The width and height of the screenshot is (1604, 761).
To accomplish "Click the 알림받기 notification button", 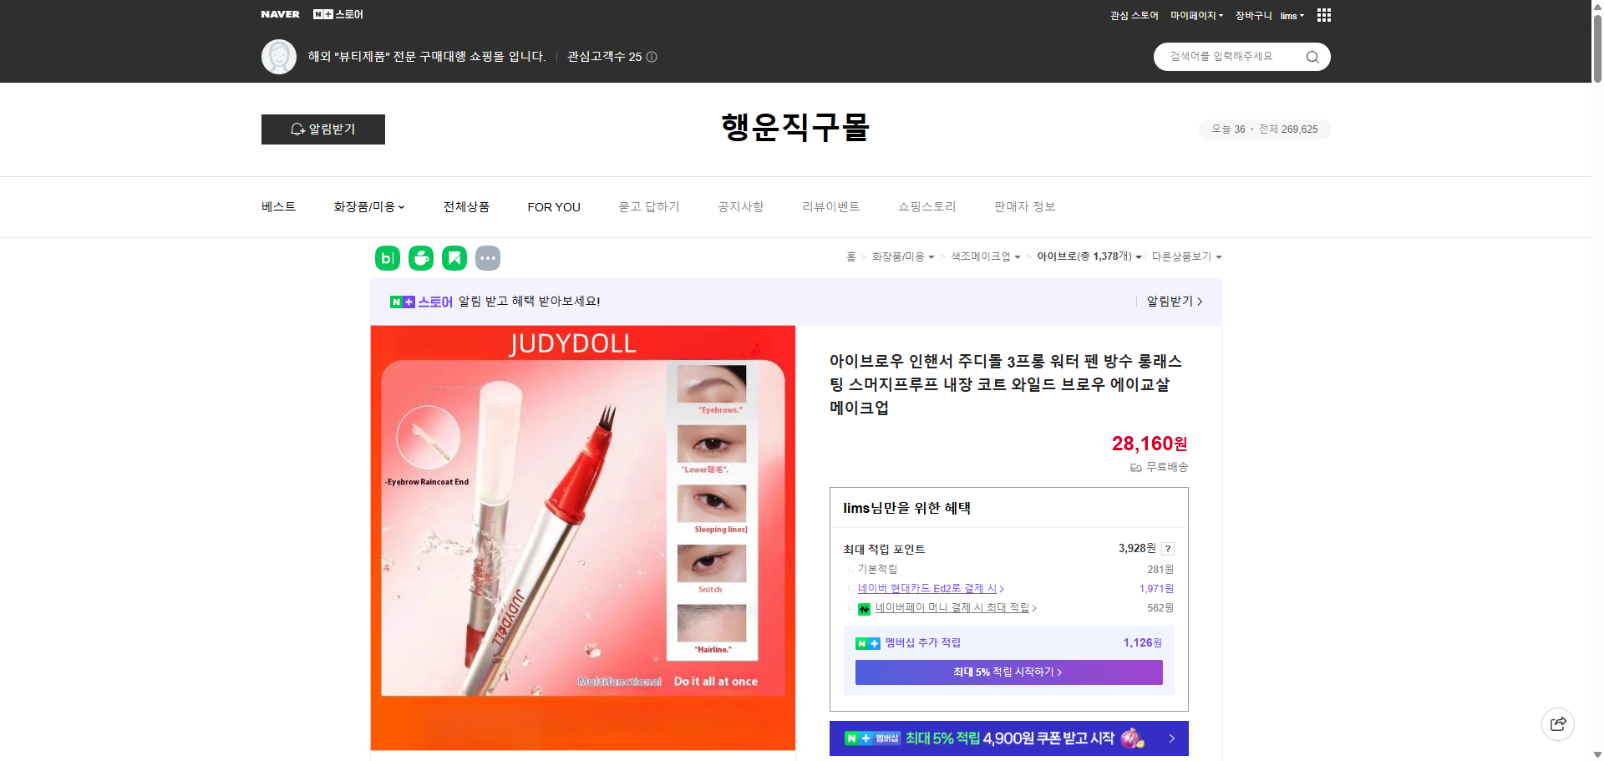I will pyautogui.click(x=322, y=129).
